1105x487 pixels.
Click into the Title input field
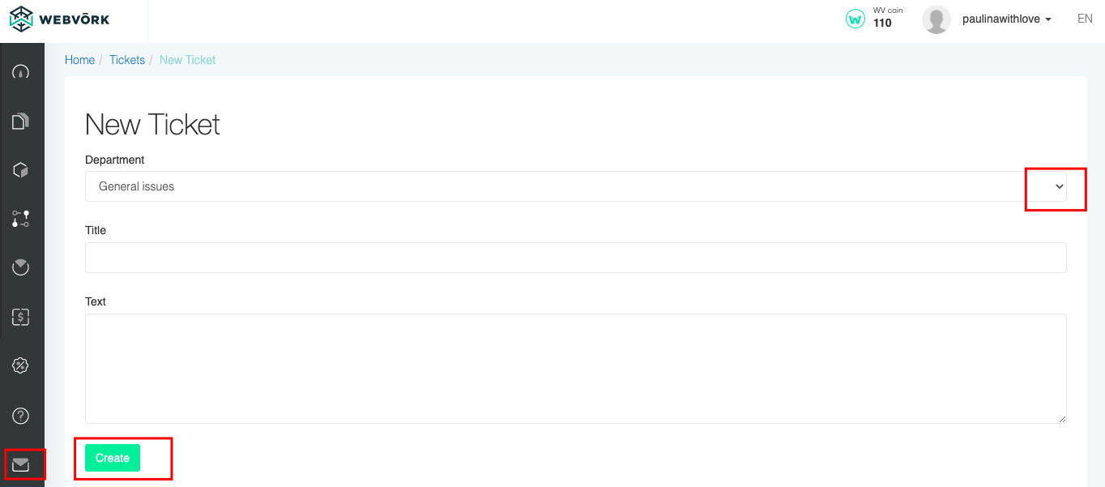coord(576,258)
